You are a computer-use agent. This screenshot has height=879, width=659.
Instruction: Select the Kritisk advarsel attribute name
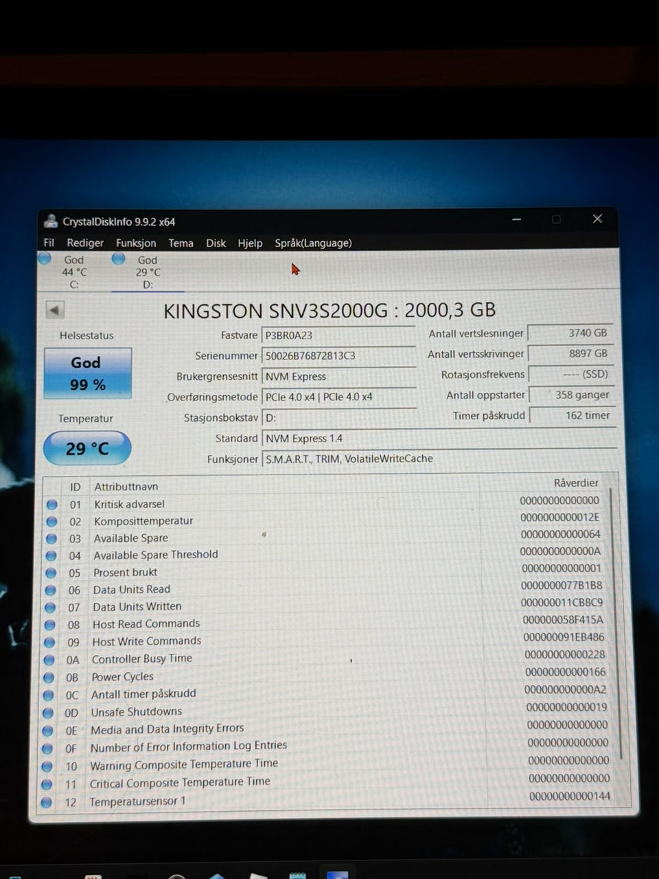pos(129,504)
